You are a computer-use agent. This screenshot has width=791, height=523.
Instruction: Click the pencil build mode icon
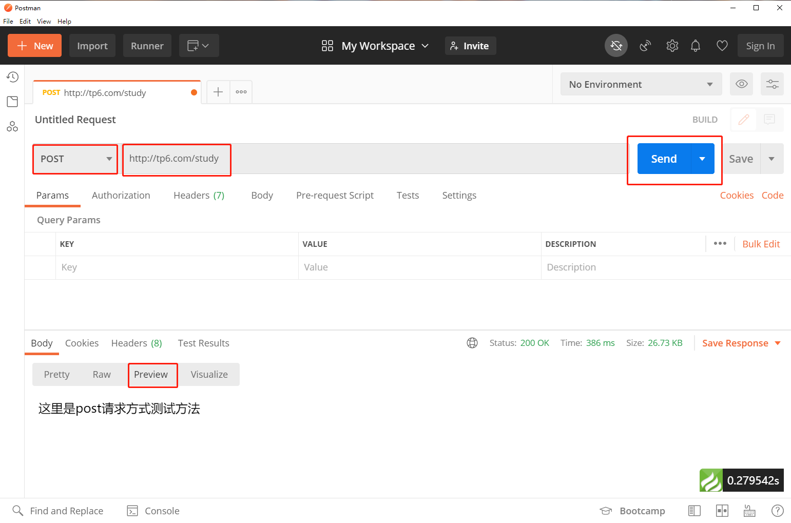744,120
